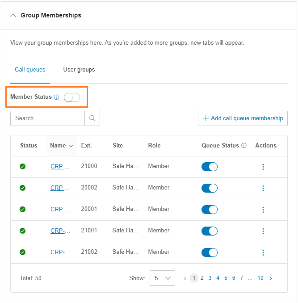This screenshot has width=298, height=303.
Task: Open the CRP link for extension 21000
Action: (x=60, y=166)
